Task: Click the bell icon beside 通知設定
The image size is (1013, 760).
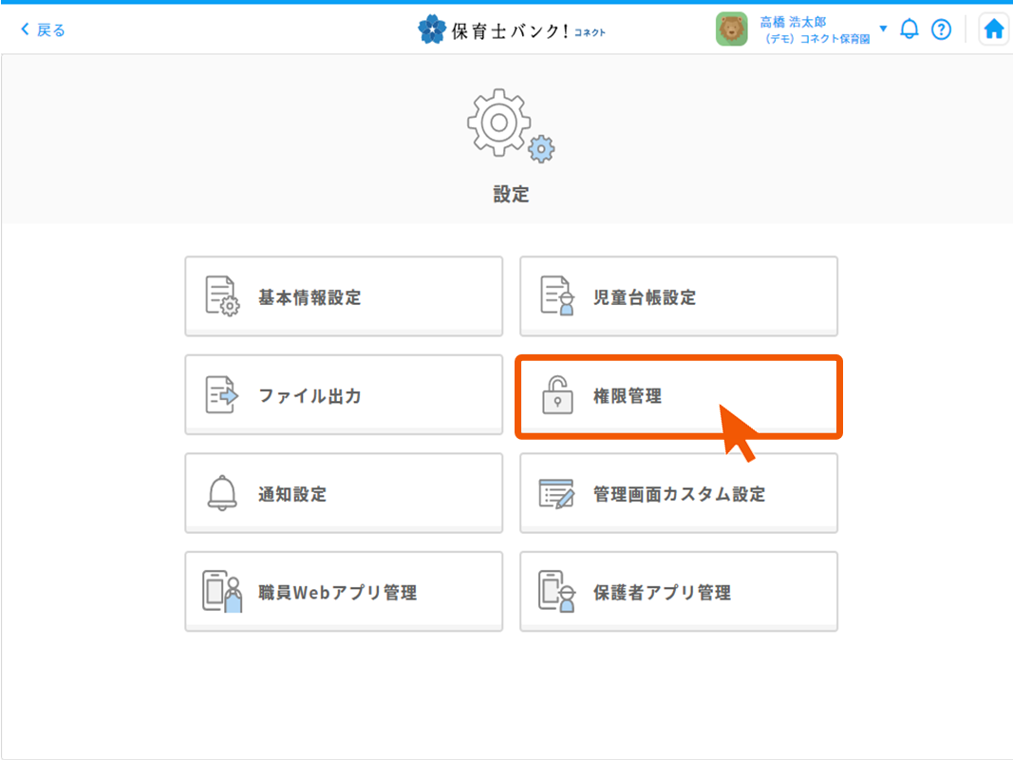Action: tap(222, 493)
